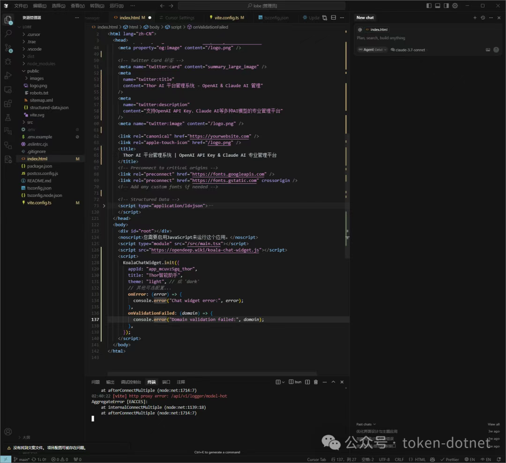Toggle the bottom panel layout button
The height and width of the screenshot is (463, 506).
438,6
